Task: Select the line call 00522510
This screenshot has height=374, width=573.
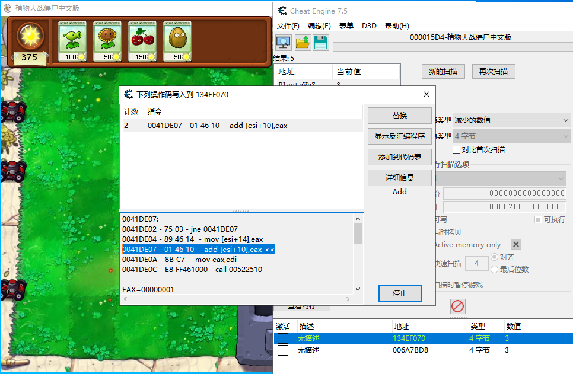Action: point(192,270)
